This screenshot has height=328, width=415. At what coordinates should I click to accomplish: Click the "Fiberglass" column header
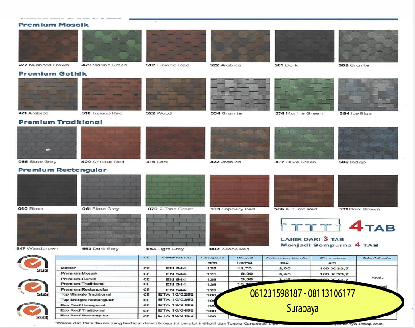[212, 258]
